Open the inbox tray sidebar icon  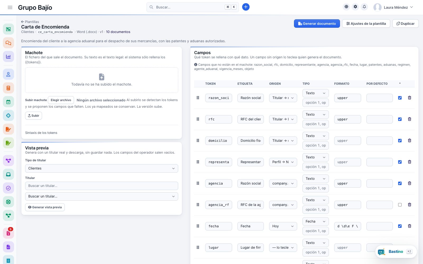[x=8, y=174]
